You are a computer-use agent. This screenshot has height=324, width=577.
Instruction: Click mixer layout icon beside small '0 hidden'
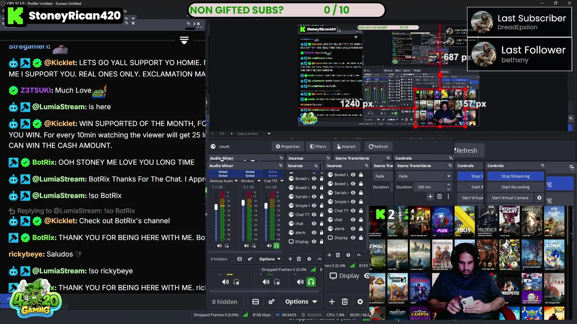(239, 259)
